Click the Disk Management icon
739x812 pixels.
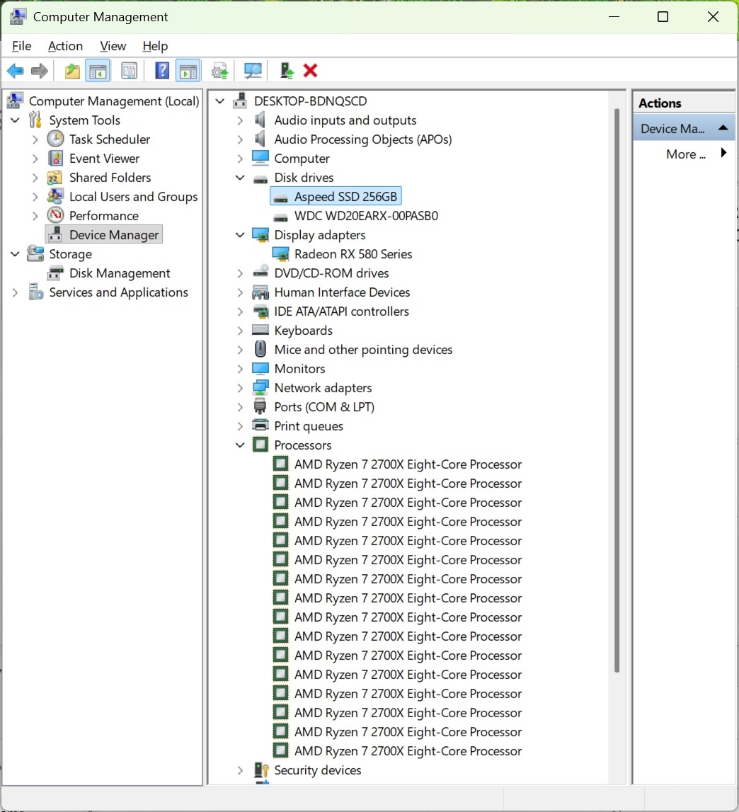click(55, 273)
